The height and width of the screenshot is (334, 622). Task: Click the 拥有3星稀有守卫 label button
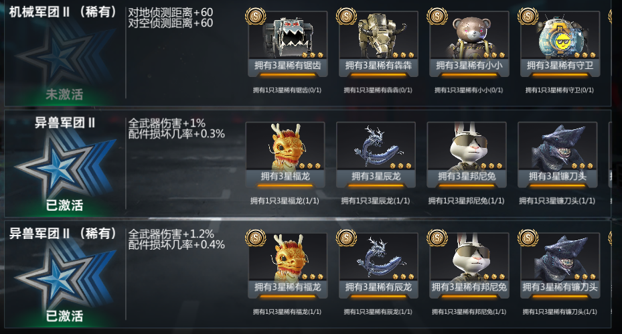pyautogui.click(x=560, y=66)
